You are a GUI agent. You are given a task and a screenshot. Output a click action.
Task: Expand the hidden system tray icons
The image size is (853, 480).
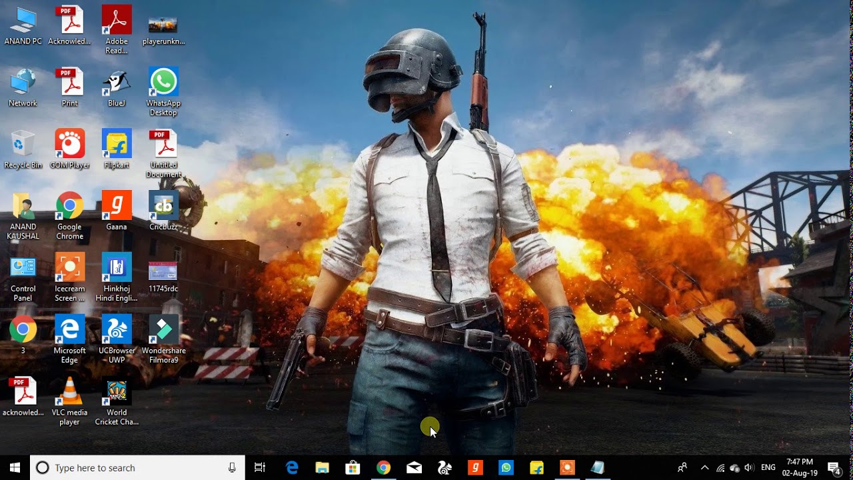click(x=705, y=468)
